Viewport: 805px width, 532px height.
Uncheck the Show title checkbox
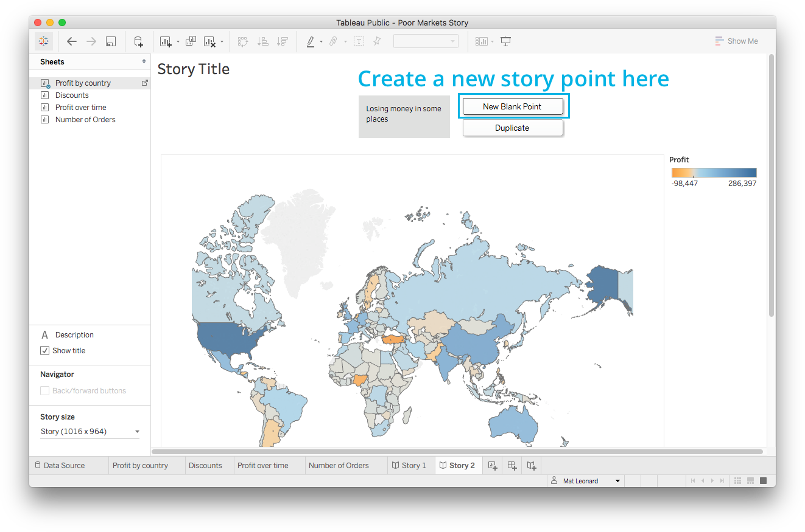click(45, 351)
